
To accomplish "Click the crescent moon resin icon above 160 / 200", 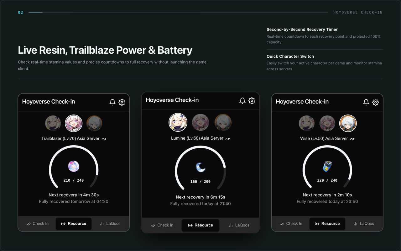I will coord(200,167).
